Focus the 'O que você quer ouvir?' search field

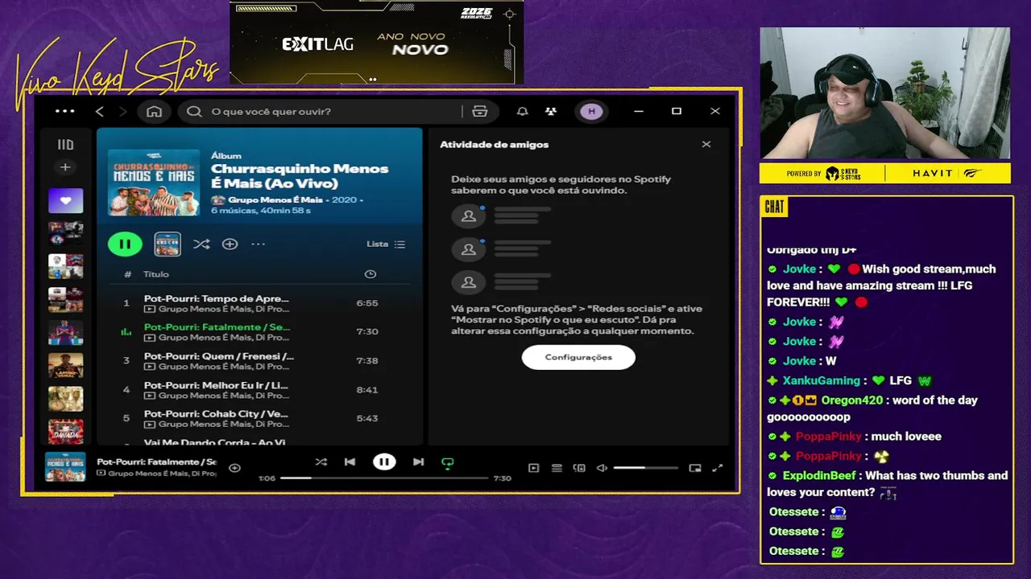(x=322, y=111)
